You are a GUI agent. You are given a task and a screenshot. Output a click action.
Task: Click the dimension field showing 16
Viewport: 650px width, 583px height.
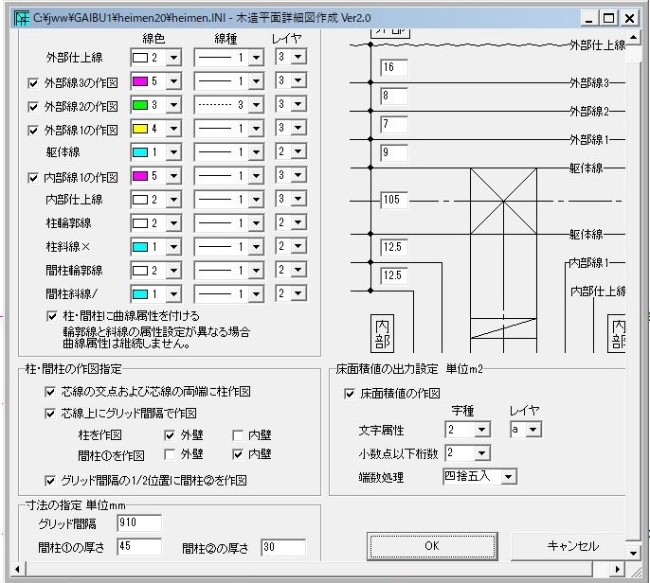(394, 67)
